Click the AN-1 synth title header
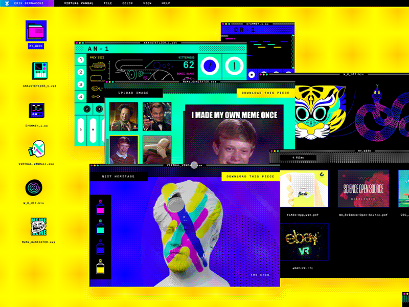The width and height of the screenshot is (409, 307). pyautogui.click(x=98, y=49)
